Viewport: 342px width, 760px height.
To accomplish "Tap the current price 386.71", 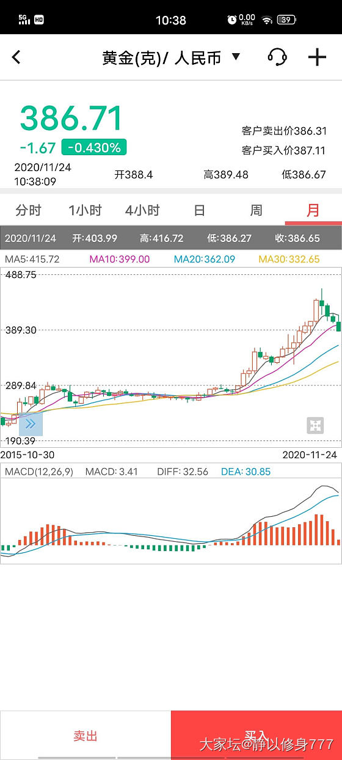I will coord(71,119).
